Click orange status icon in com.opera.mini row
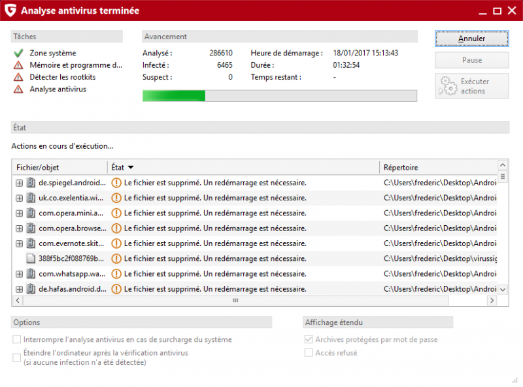The image size is (523, 387). coord(116,213)
